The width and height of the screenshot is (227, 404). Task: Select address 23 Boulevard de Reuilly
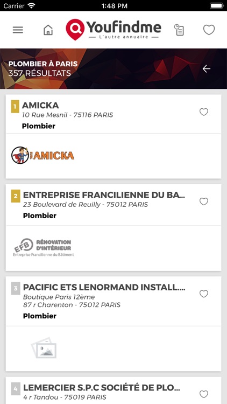[x=86, y=205]
